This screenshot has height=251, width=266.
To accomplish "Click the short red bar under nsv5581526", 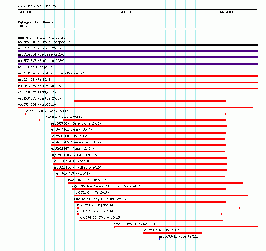I will coord(172,233).
